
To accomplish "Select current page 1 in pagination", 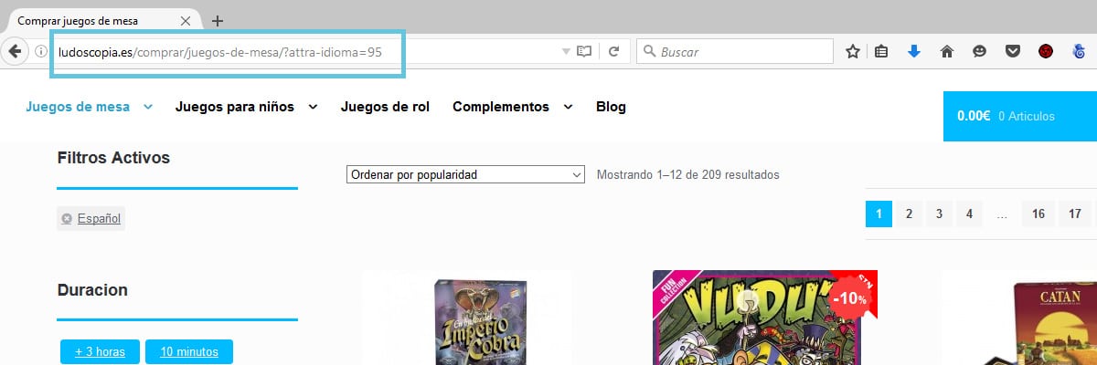I will point(879,214).
